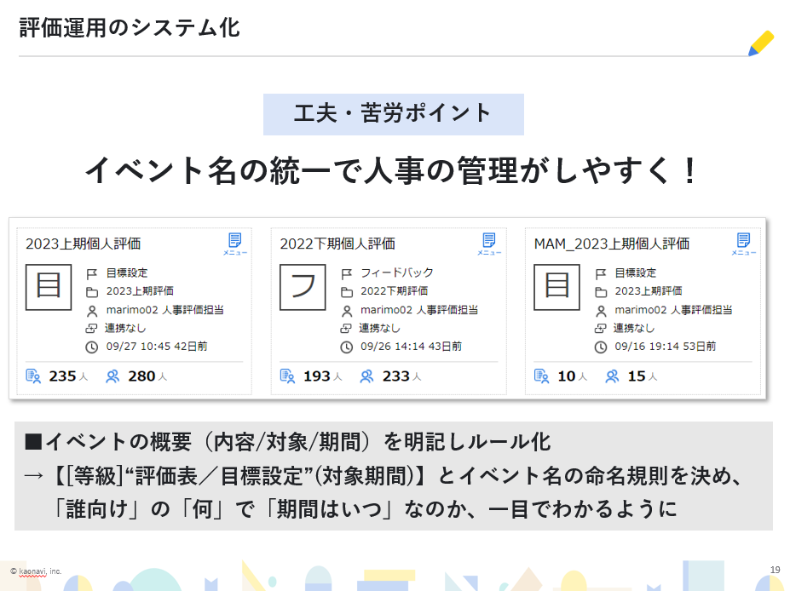Click the user icon beside marimo02 in MAM_2023 card

[x=601, y=310]
